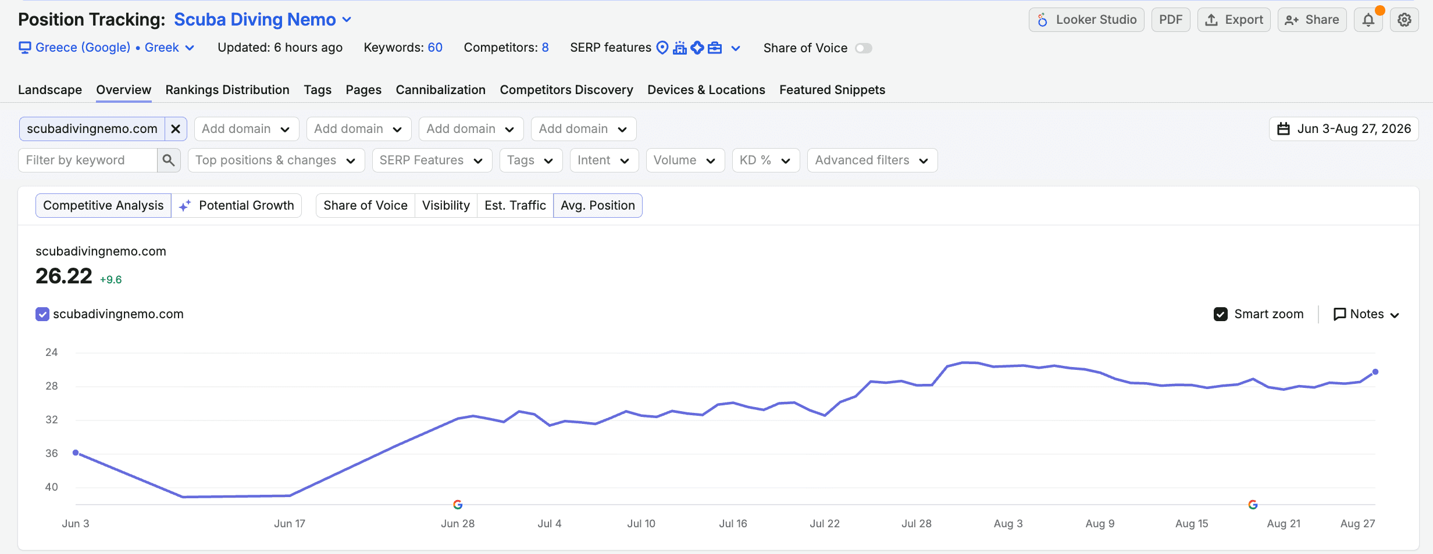
Task: Click the local pack pin SERP feature icon
Action: click(x=662, y=48)
